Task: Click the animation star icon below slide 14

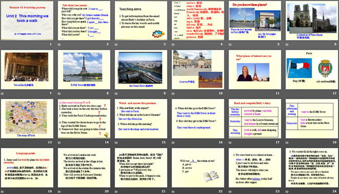Action: point(59,143)
